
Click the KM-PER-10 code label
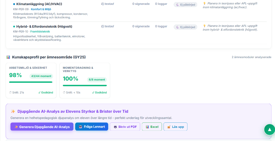pos(20,32)
